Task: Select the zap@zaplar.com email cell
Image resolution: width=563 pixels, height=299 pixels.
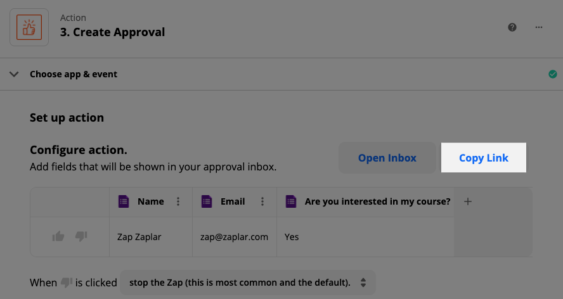Action: pyautogui.click(x=235, y=237)
